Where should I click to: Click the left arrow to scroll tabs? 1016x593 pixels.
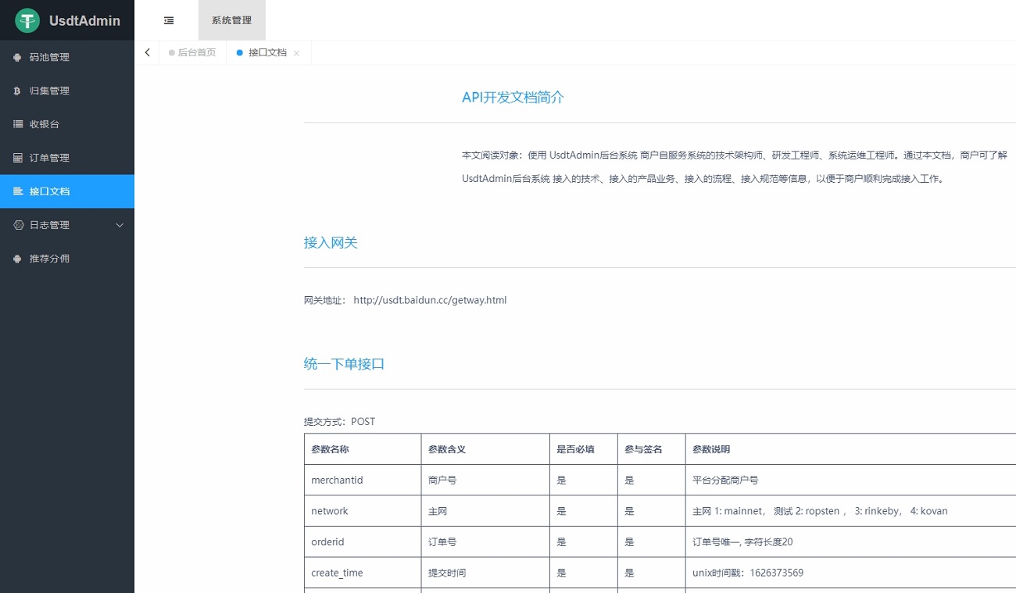(x=147, y=52)
